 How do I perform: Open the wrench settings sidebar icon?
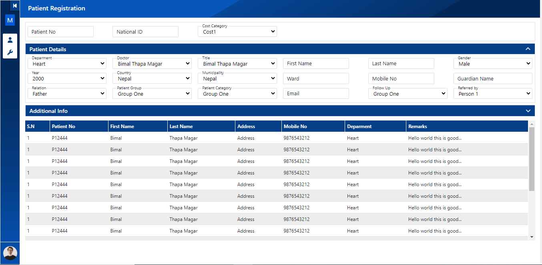point(10,52)
